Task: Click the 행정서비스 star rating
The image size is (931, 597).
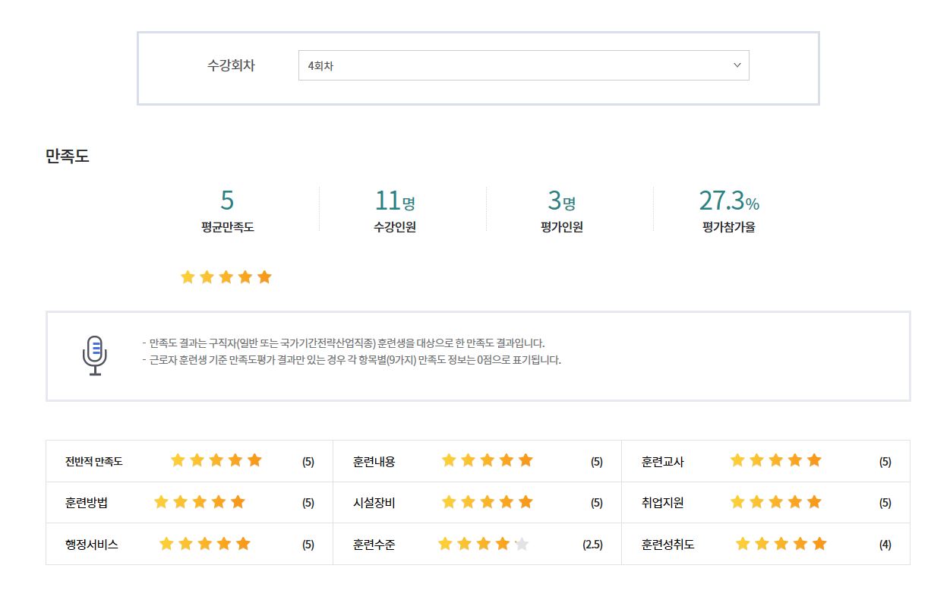Action: click(x=204, y=544)
